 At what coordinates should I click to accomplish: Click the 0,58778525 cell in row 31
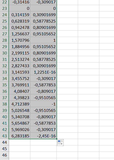point(43,59)
